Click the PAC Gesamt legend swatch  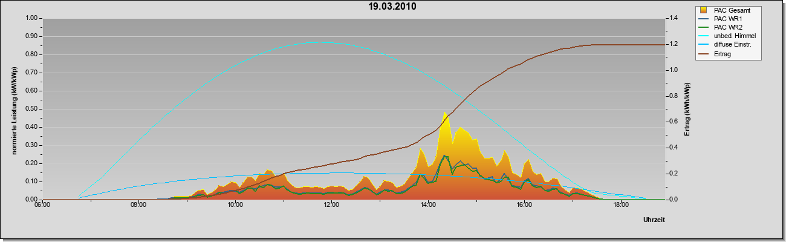pyautogui.click(x=703, y=10)
